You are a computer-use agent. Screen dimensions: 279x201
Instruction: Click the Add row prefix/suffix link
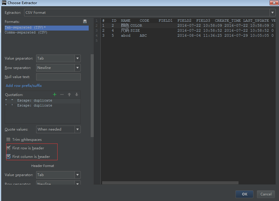23,86
